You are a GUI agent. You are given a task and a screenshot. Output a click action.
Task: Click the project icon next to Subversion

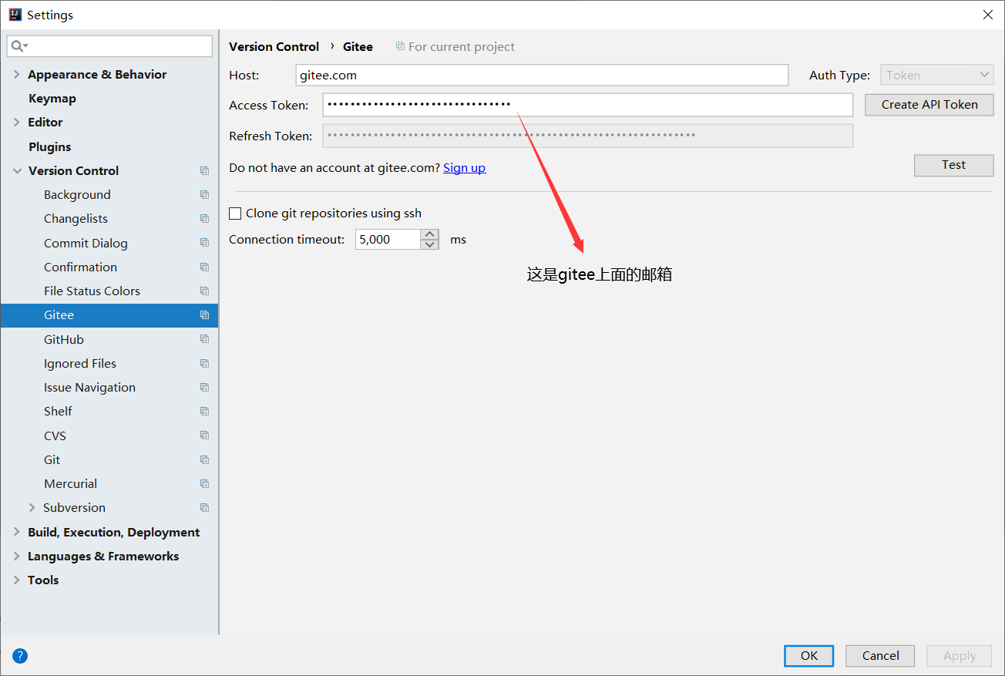tap(204, 508)
